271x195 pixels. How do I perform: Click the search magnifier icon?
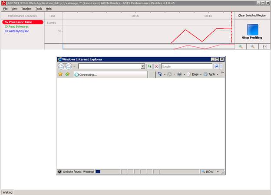(216, 66)
